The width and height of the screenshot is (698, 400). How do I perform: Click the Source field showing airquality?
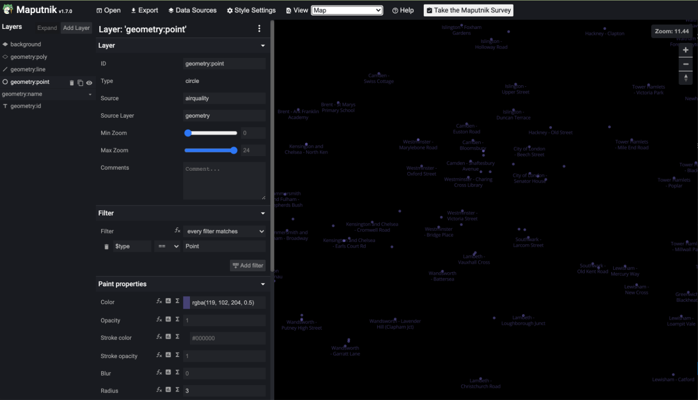tap(224, 98)
